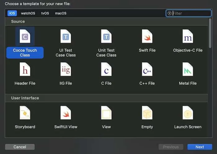Image resolution: width=217 pixels, height=154 pixels.
Task: Open the tvOS platform tab
Action: pyautogui.click(x=45, y=13)
